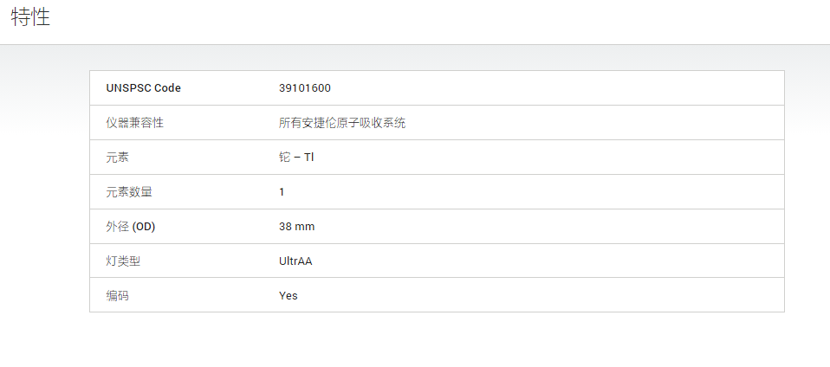Screen dimensions: 830x367
Task: Click the UltrAA lamp type value
Action: click(x=295, y=261)
